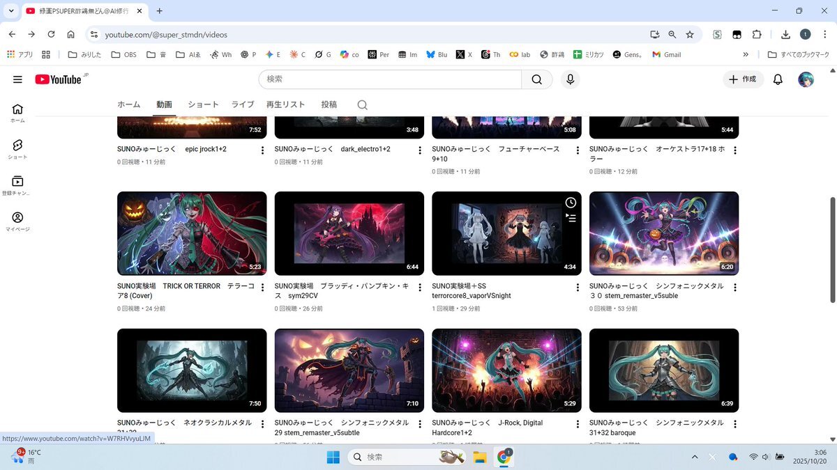Click the page vertical scrollbar thumb
Viewport: 837px width, 470px height.
pos(832,249)
